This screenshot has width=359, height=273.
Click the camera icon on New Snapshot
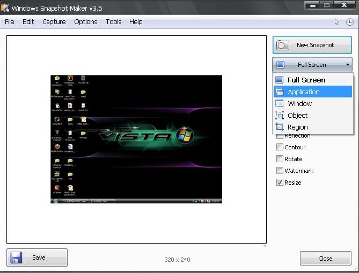tap(283, 45)
